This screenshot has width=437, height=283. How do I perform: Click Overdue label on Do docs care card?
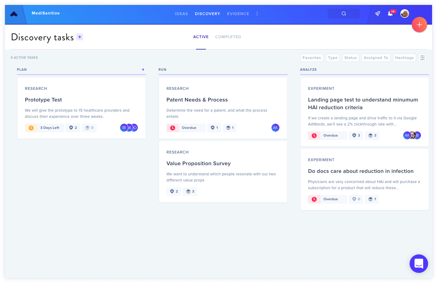pos(331,199)
